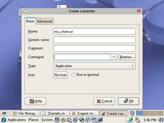Click the terminal launcher icon in the panel
The image size is (164, 123).
(100, 120)
